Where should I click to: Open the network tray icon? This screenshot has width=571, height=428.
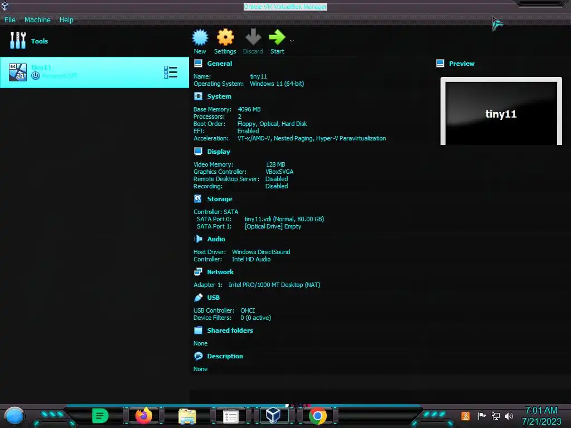tap(496, 416)
